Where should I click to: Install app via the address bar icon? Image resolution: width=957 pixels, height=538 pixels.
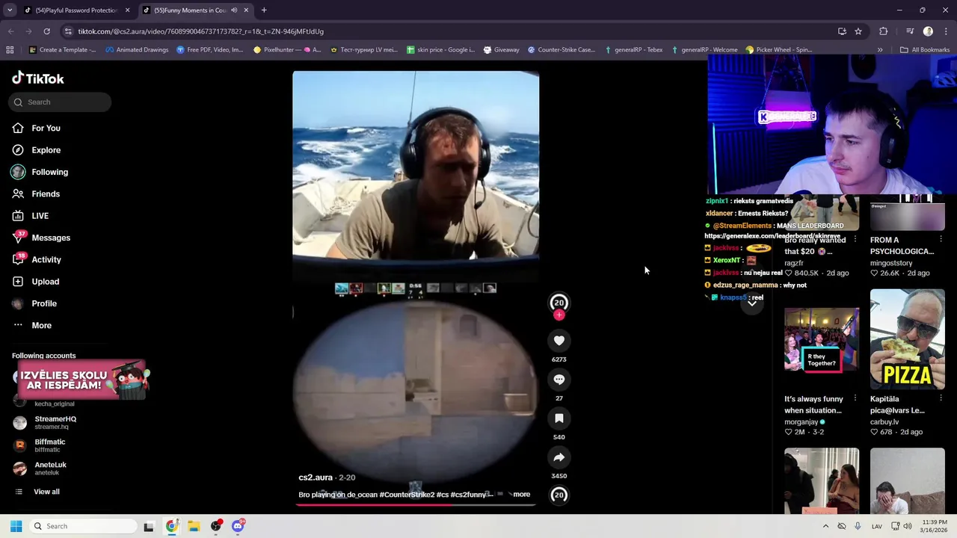click(x=842, y=31)
